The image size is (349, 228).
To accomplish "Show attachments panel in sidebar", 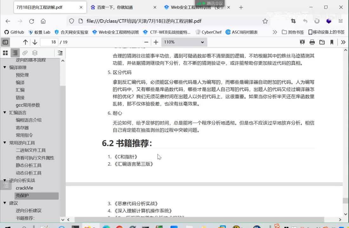I will coord(25,53).
